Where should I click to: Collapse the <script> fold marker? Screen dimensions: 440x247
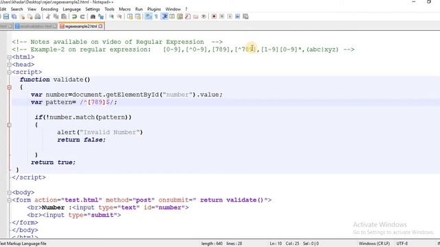[x=9, y=72]
